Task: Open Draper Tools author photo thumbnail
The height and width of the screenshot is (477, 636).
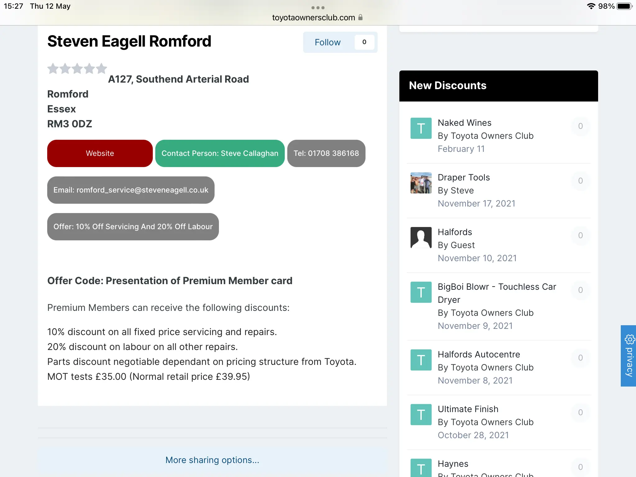Action: (421, 183)
